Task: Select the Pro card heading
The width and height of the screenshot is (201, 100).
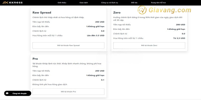Action: coord(35,59)
